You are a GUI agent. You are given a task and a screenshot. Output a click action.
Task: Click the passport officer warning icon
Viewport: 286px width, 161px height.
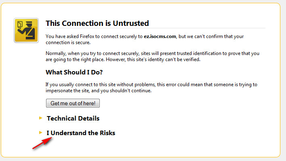click(x=26, y=30)
